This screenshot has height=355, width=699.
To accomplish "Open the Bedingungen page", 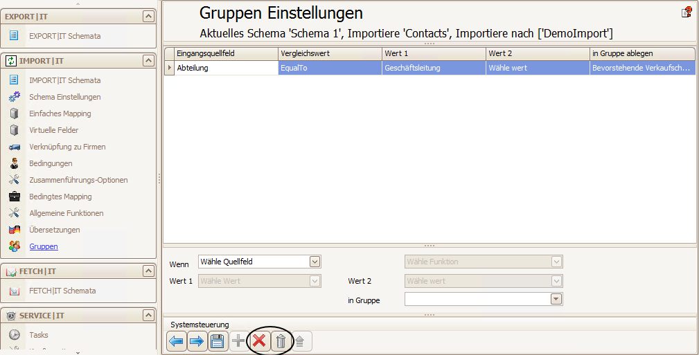I will pos(51,163).
